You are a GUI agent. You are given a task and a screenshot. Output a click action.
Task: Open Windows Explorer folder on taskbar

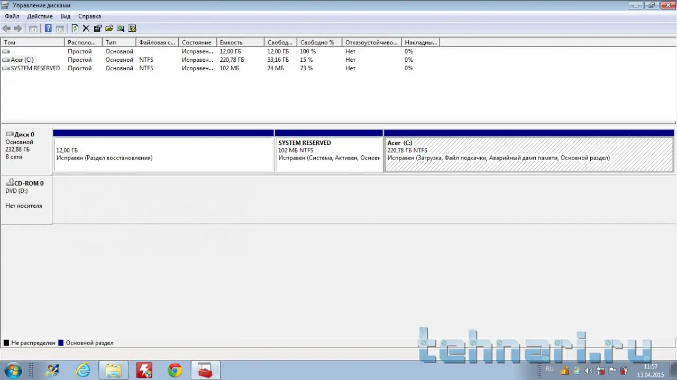[x=114, y=370]
